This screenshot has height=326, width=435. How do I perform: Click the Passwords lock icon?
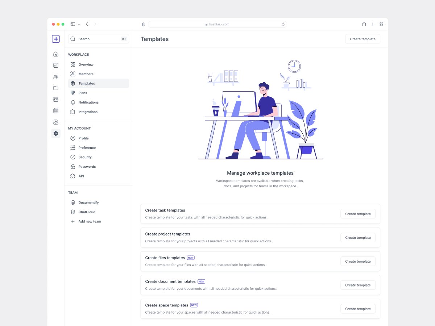click(x=73, y=167)
